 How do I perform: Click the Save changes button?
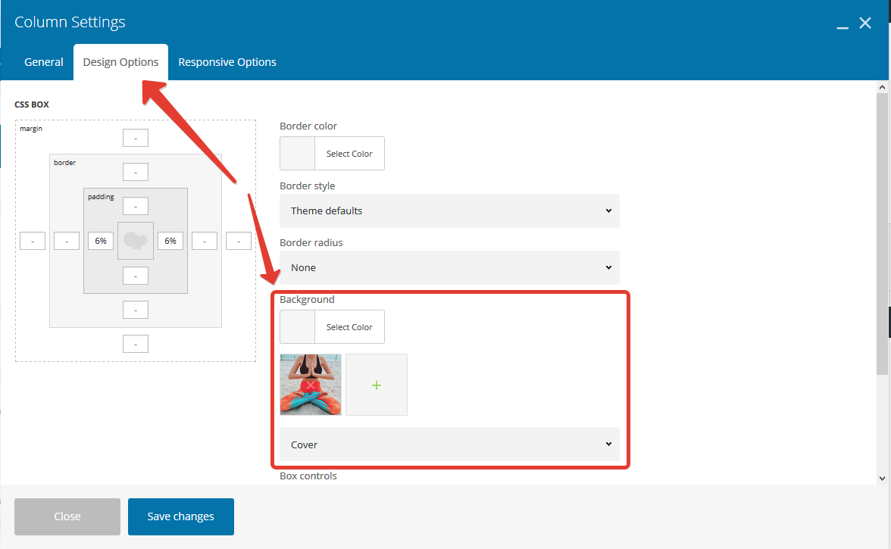point(181,516)
